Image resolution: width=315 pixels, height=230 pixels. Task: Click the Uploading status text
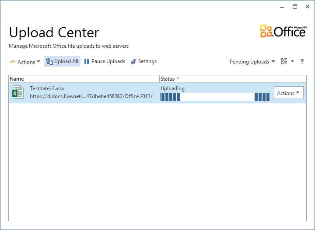172,88
